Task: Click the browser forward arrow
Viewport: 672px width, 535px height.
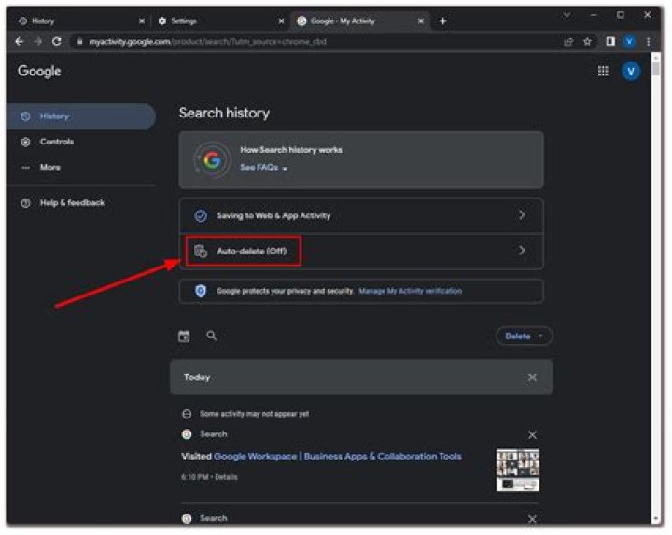Action: point(38,42)
